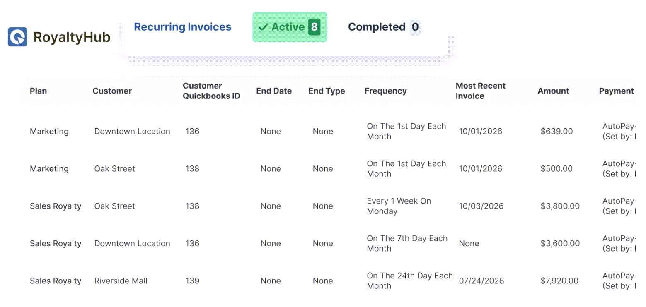Screen dimensions: 646x307
Task: Select the $3,600.00 amount cell
Action: [560, 243]
